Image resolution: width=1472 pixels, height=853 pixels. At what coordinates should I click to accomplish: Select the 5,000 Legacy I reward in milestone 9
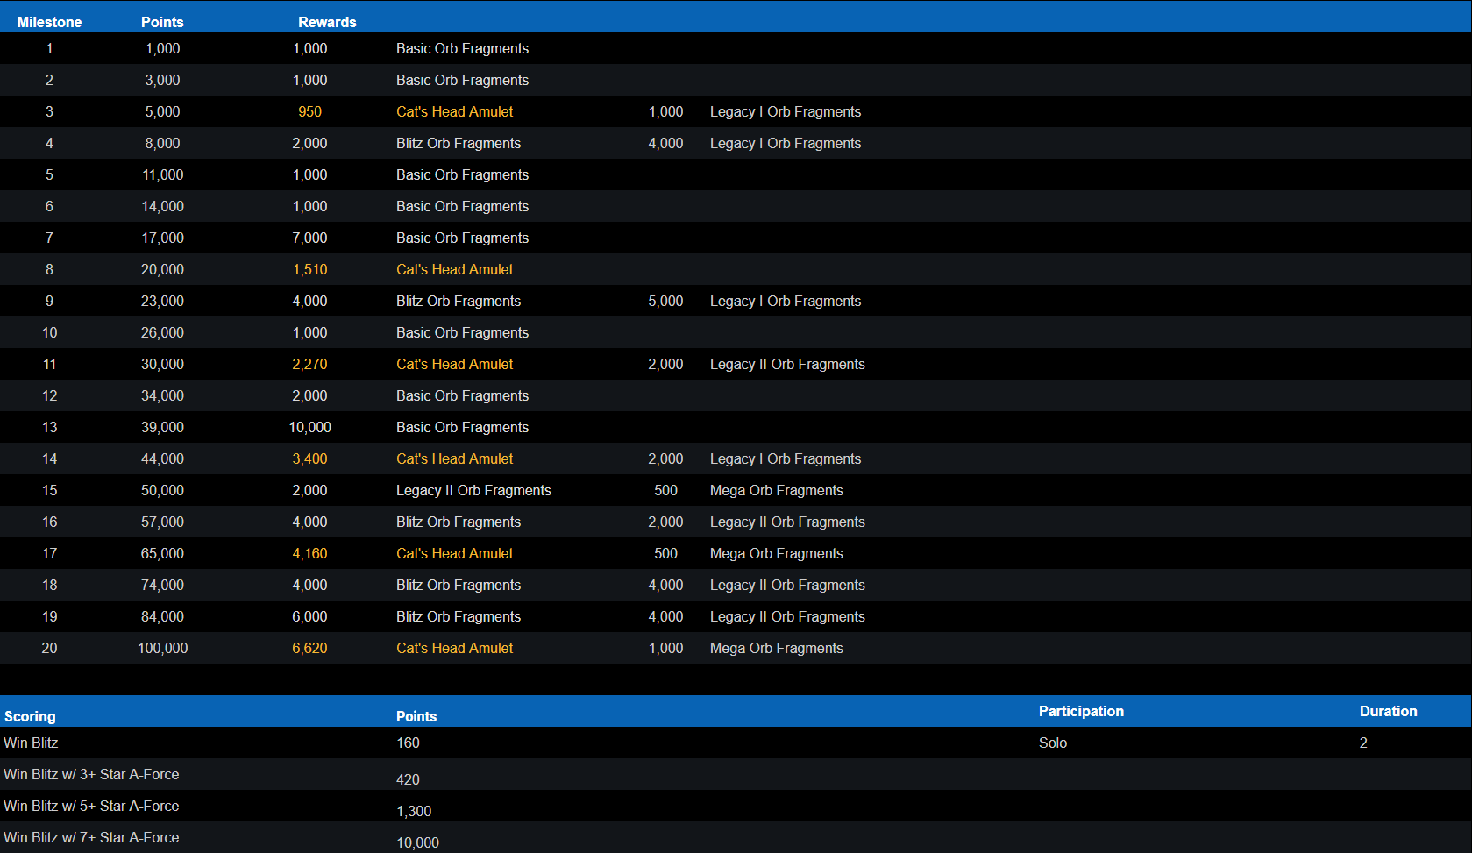pos(665,301)
